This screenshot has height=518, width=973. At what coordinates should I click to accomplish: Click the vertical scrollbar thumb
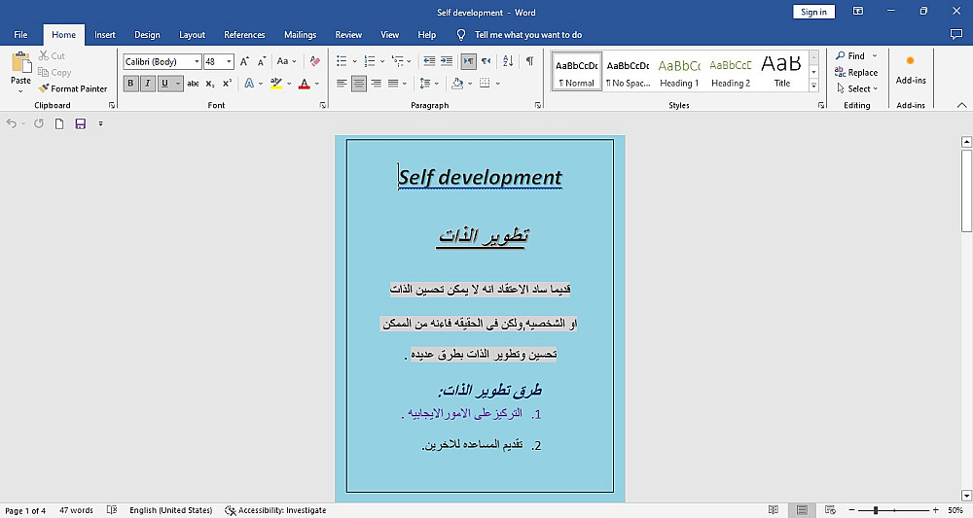click(966, 191)
